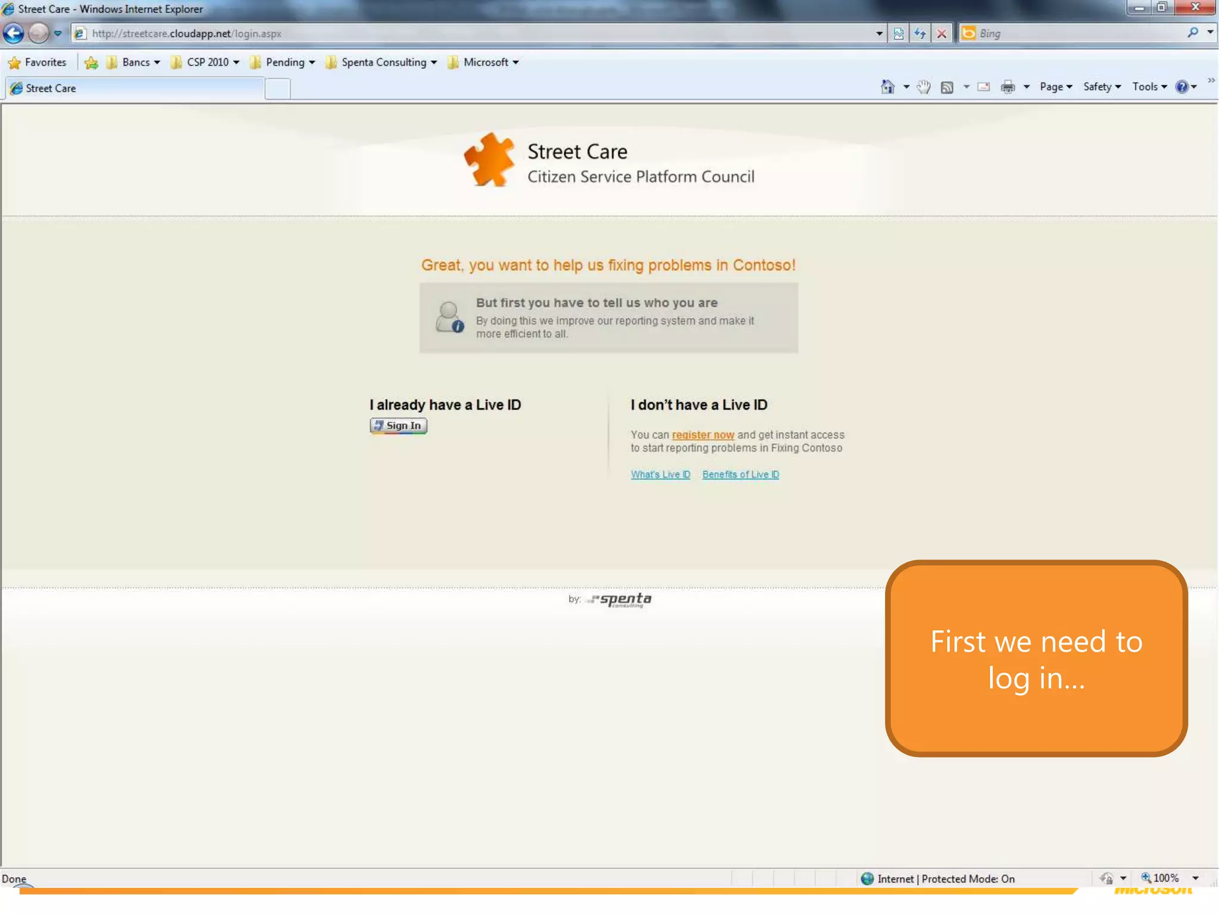Open the Favorites star button

click(x=37, y=62)
